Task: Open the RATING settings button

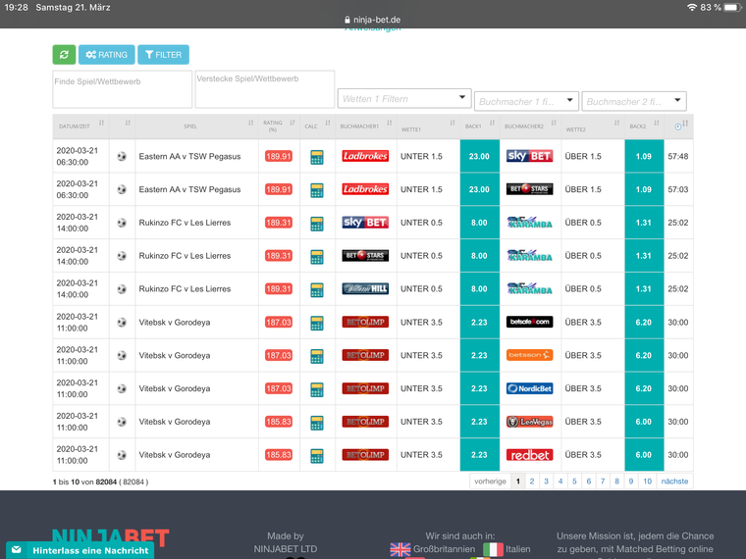Action: (107, 55)
